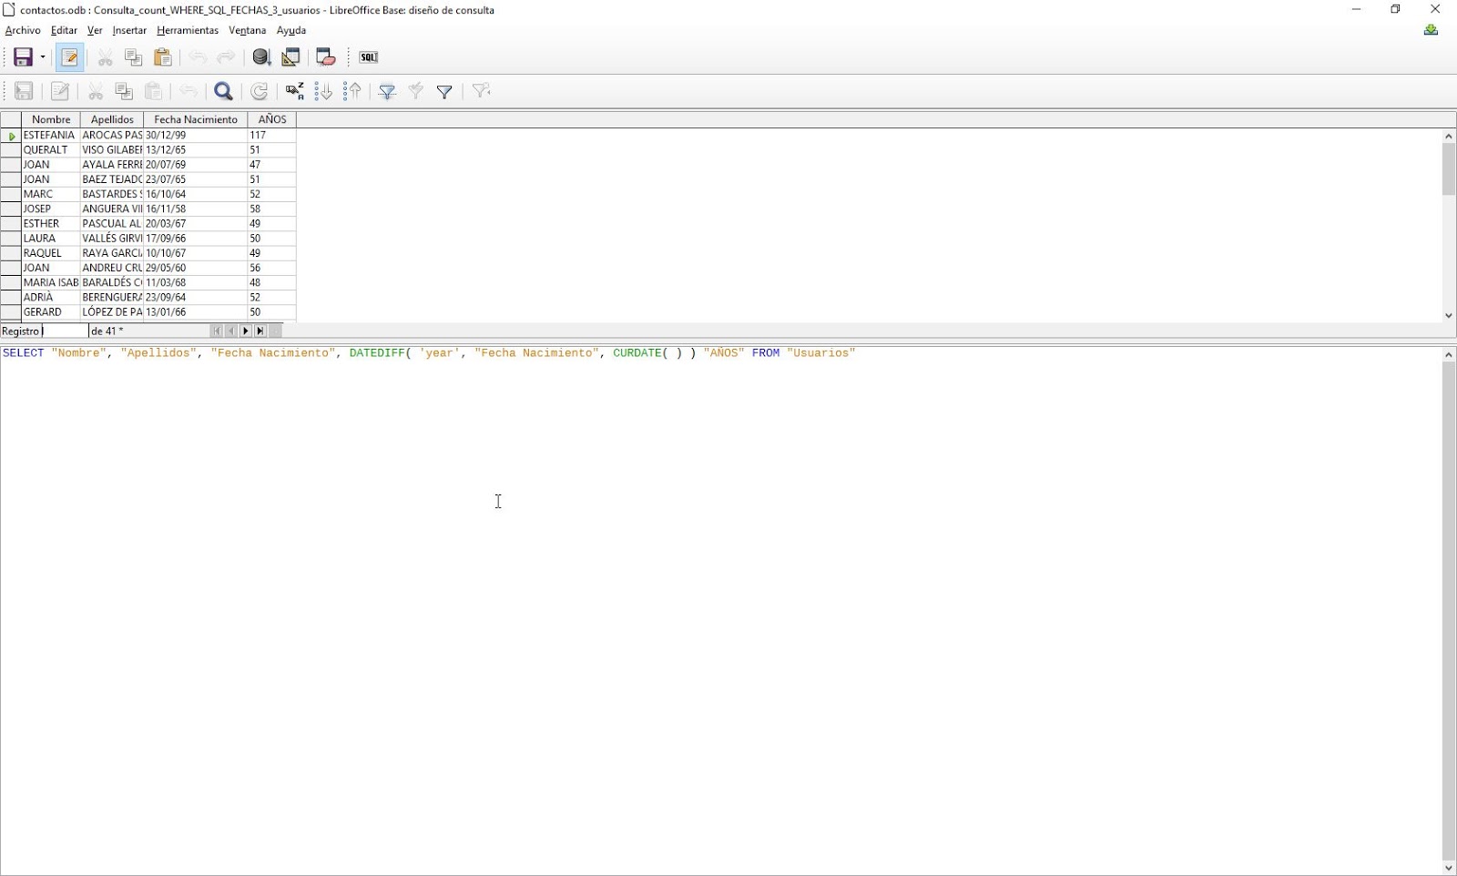Image resolution: width=1457 pixels, height=876 pixels.
Task: Open the Find Record magnifier tool
Action: pyautogui.click(x=223, y=91)
